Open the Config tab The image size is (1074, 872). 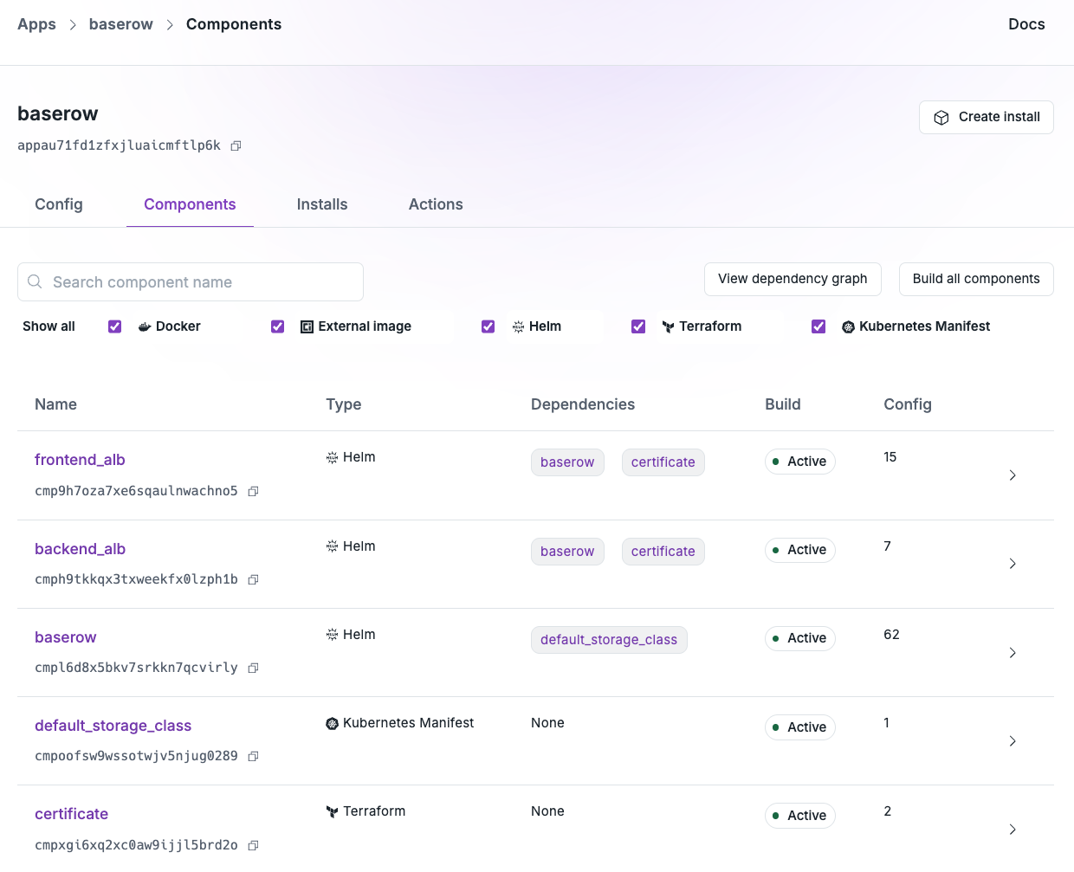click(x=58, y=204)
